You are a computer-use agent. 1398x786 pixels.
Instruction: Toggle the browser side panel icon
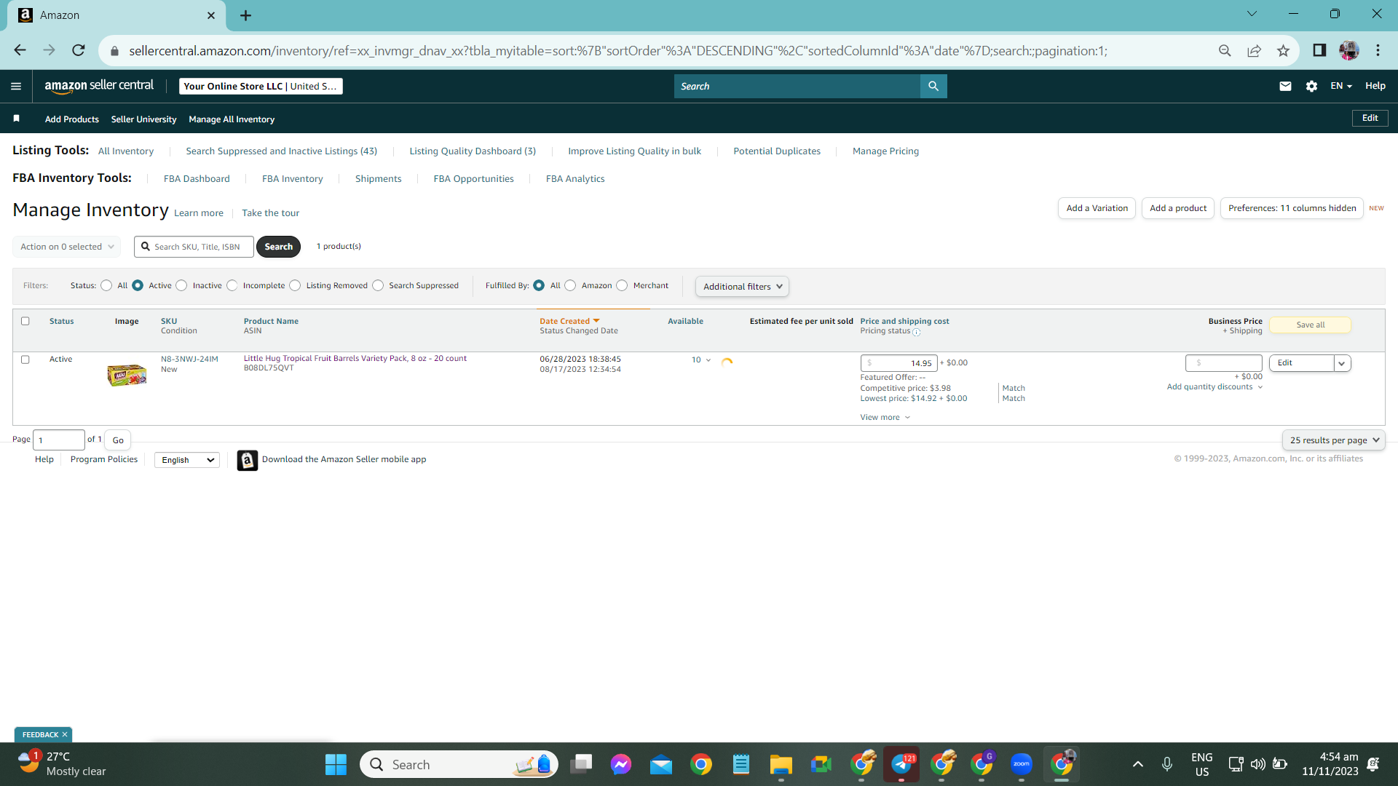coord(1319,50)
